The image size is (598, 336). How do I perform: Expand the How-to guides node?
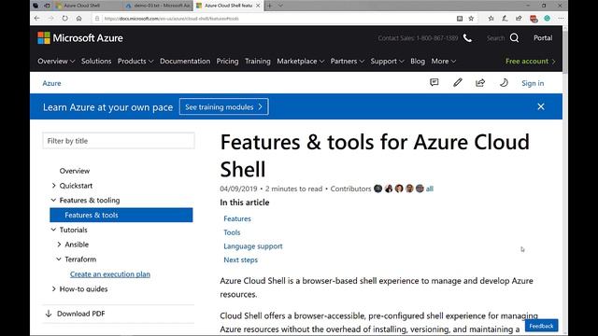(x=53, y=288)
